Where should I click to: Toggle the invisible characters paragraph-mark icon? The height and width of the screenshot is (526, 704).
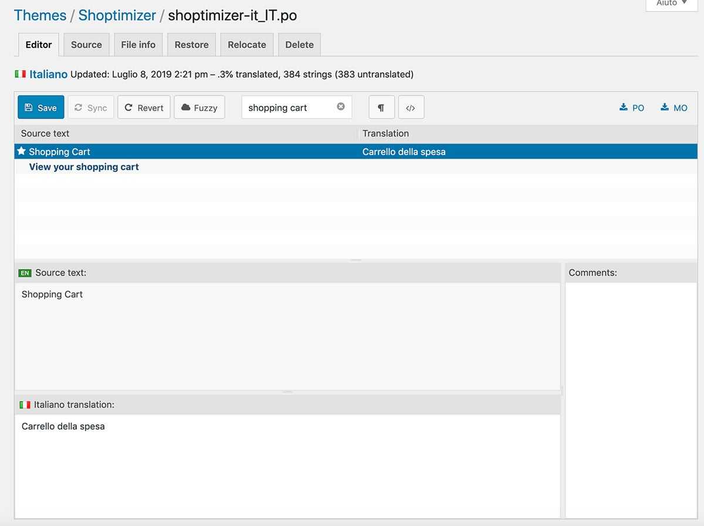[381, 107]
